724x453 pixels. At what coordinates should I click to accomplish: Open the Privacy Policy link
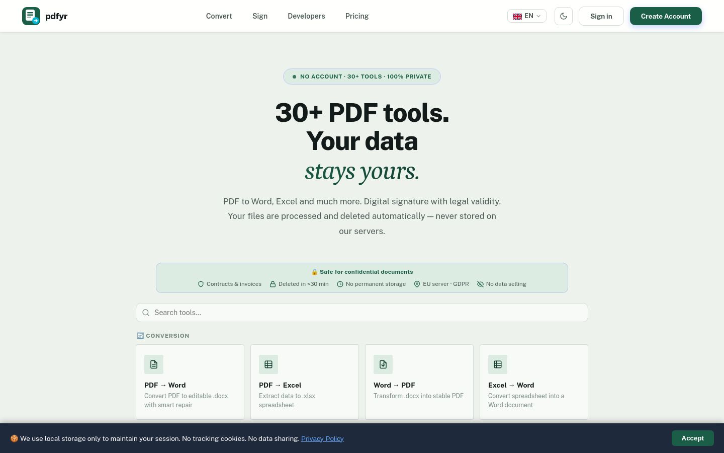tap(322, 438)
